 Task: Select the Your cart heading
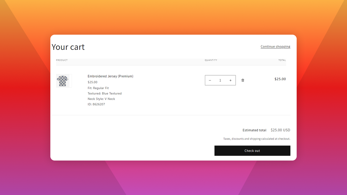click(68, 47)
